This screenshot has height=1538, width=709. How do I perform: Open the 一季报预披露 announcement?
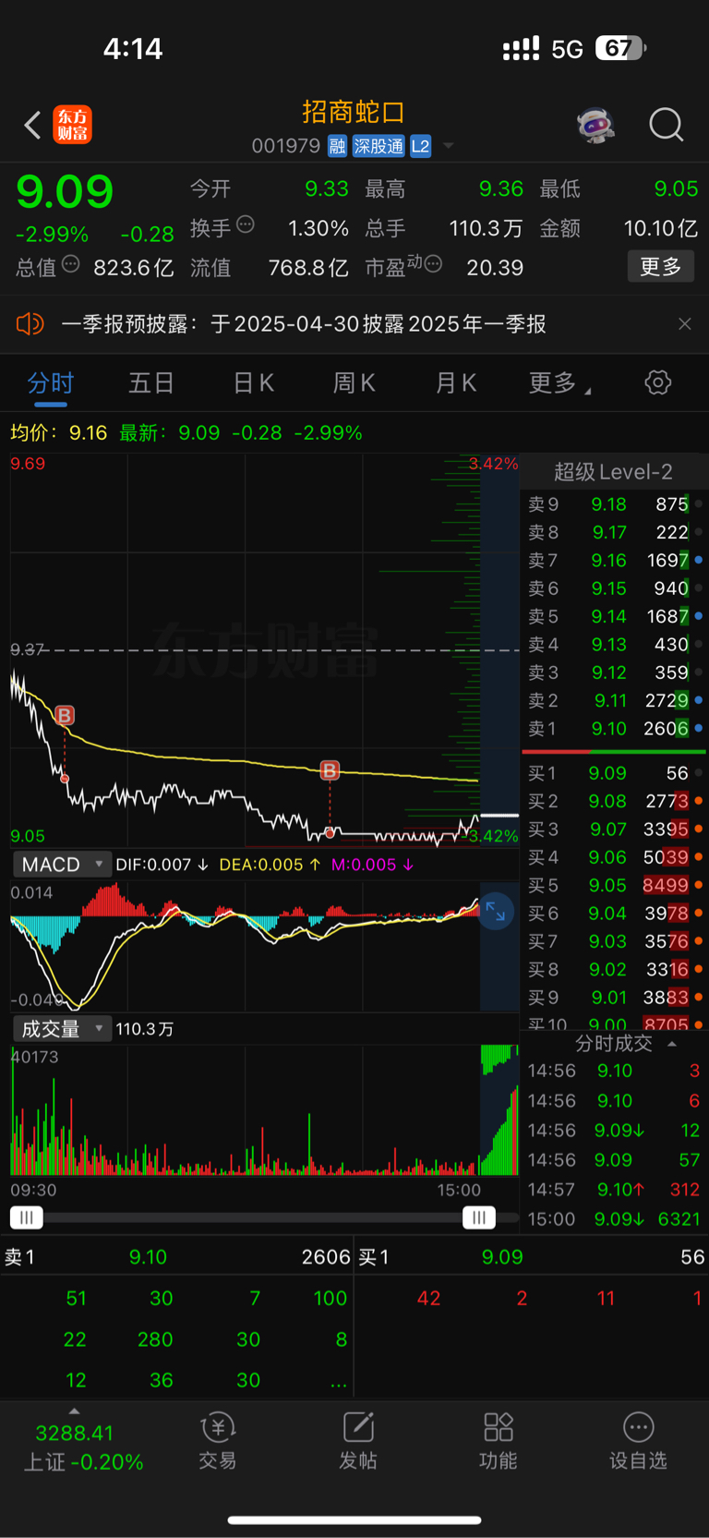pos(304,324)
